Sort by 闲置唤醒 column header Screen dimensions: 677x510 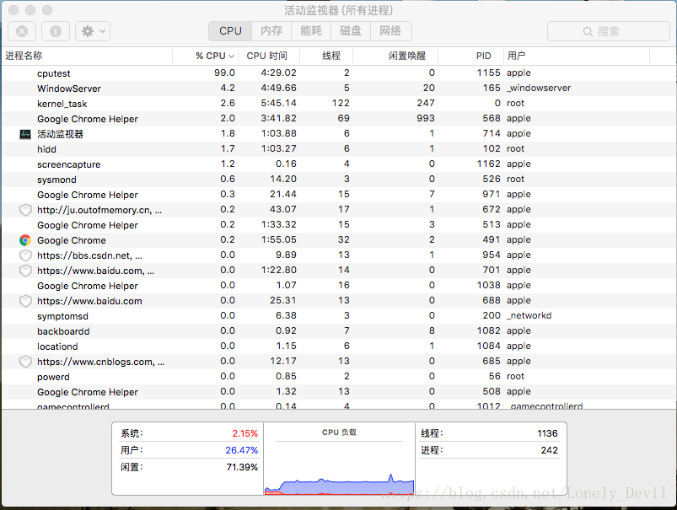(x=395, y=56)
